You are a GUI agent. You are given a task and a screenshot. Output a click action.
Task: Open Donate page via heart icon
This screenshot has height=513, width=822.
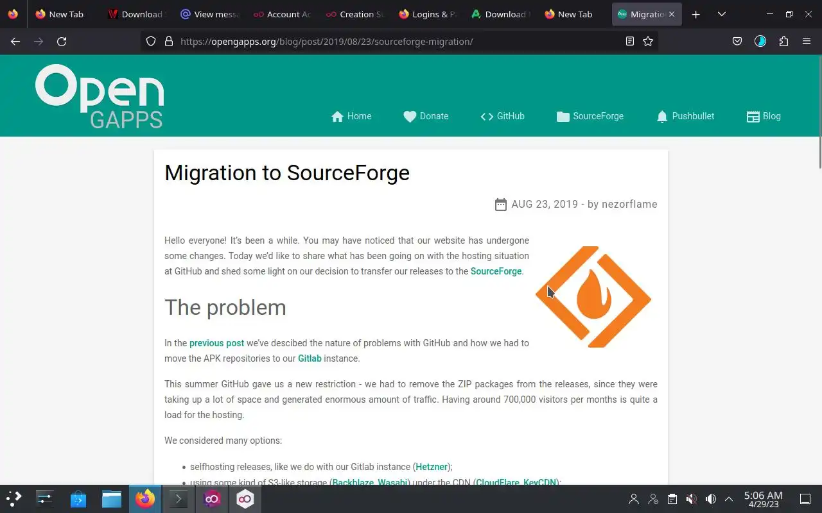(426, 116)
